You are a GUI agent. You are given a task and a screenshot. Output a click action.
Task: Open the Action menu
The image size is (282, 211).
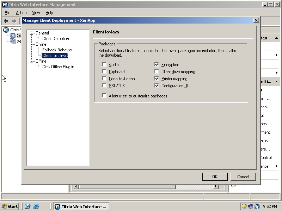(21, 13)
